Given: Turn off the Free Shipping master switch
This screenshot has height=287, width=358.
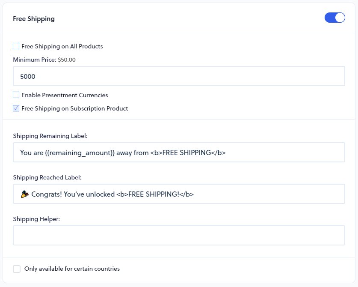Looking at the screenshot, I should (x=334, y=18).
